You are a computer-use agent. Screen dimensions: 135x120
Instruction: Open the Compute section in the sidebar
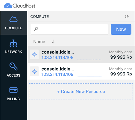click(x=13, y=23)
